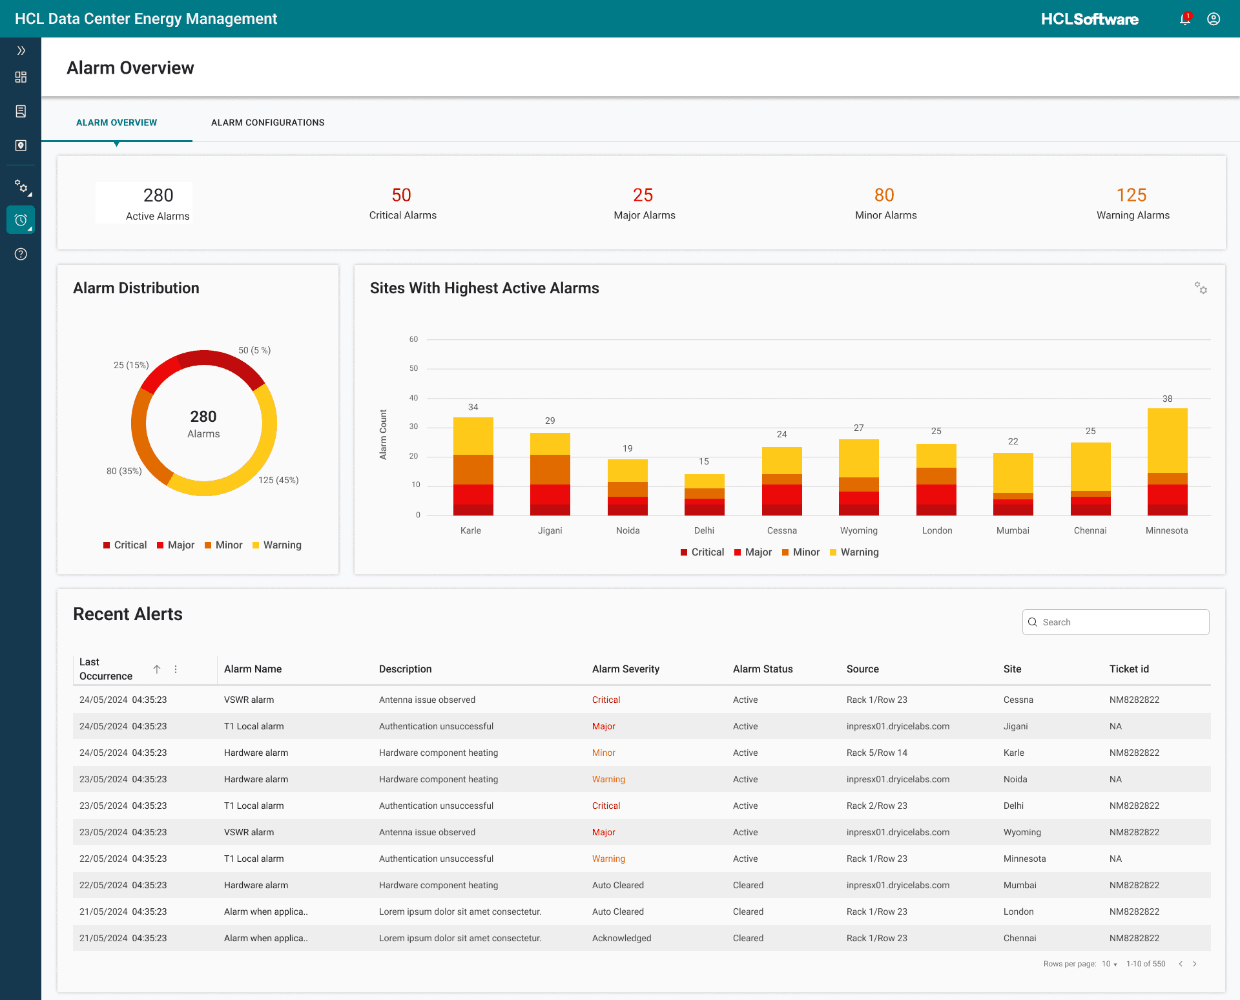Open the Last Occurrence column options menu

(x=176, y=669)
